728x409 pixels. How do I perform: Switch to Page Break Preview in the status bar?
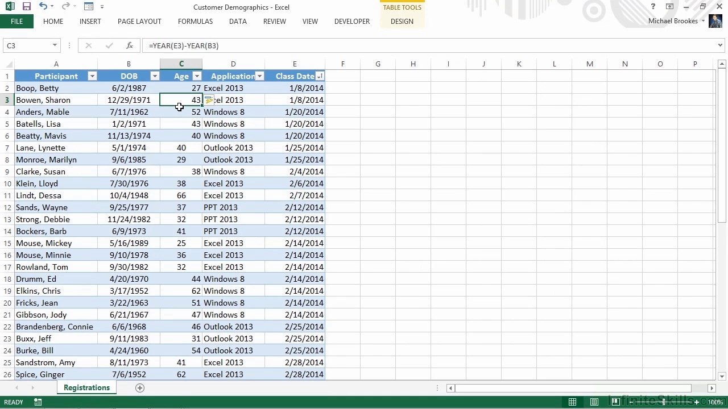click(x=615, y=402)
